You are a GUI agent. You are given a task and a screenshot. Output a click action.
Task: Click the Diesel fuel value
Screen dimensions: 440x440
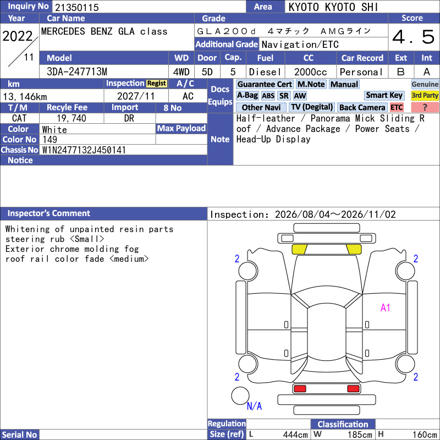coord(265,72)
